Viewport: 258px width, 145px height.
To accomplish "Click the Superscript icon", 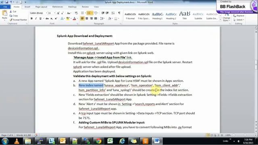I will pyautogui.click(x=56, y=19).
